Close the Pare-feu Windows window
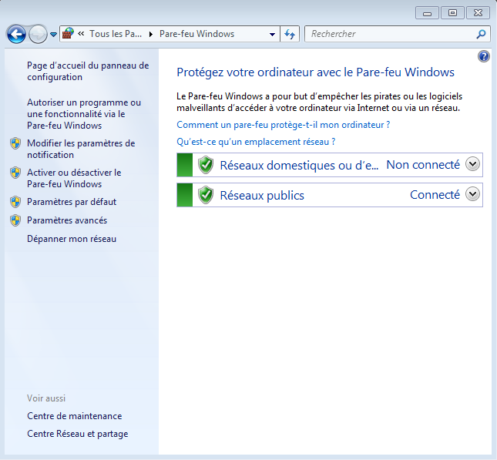Viewport: 497px width, 460px height. (478, 13)
